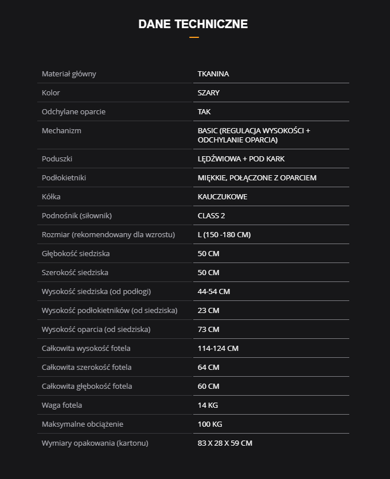390x479 pixels.
Task: Select the Odchylane oparcie row label
Action: click(73, 112)
